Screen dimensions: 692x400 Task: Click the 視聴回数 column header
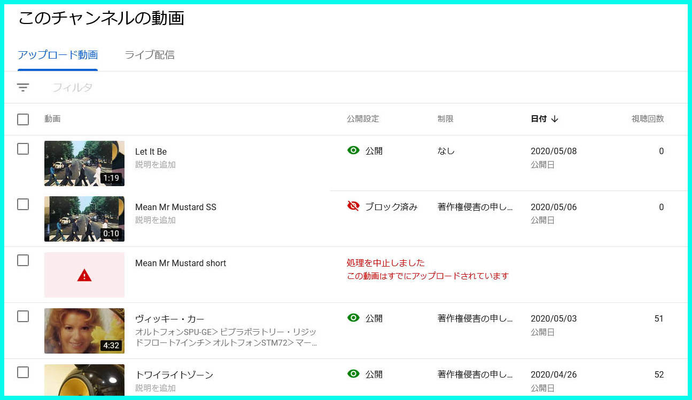648,119
